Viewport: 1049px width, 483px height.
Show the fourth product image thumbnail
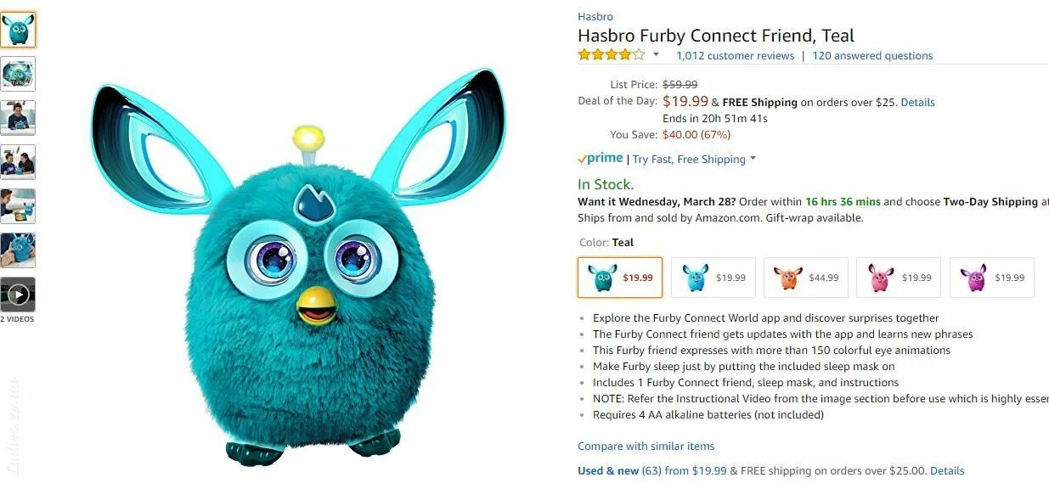pos(18,162)
